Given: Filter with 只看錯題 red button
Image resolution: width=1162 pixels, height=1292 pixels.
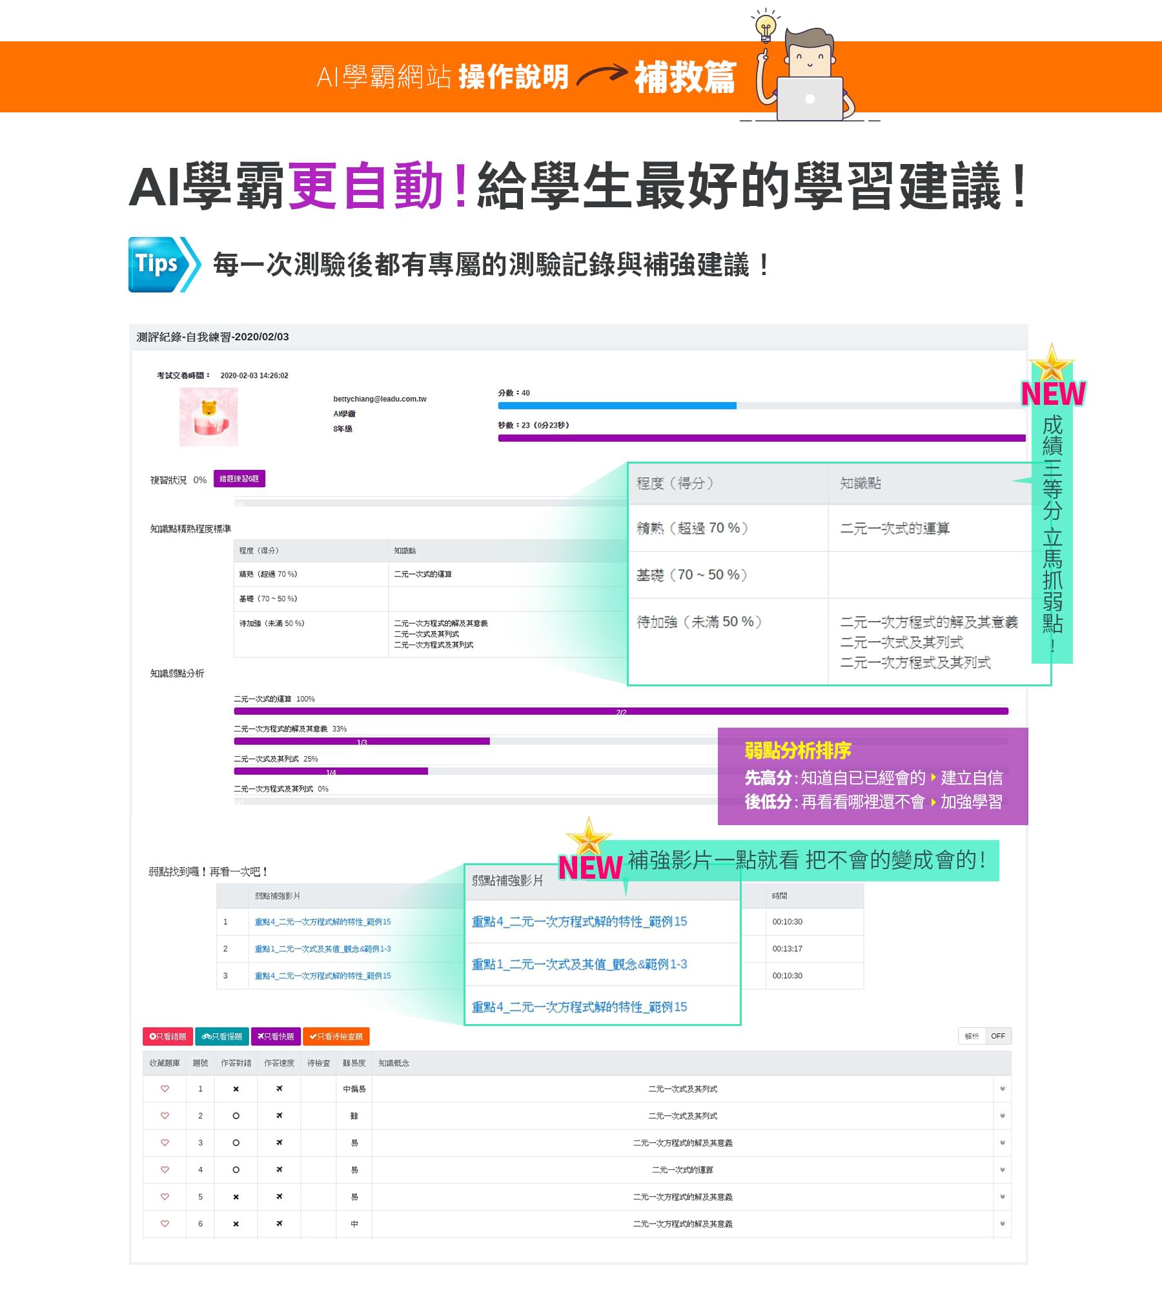Looking at the screenshot, I should click(168, 1037).
